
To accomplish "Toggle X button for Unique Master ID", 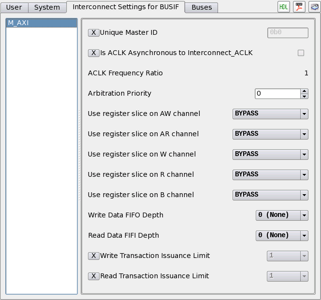I will [94, 32].
